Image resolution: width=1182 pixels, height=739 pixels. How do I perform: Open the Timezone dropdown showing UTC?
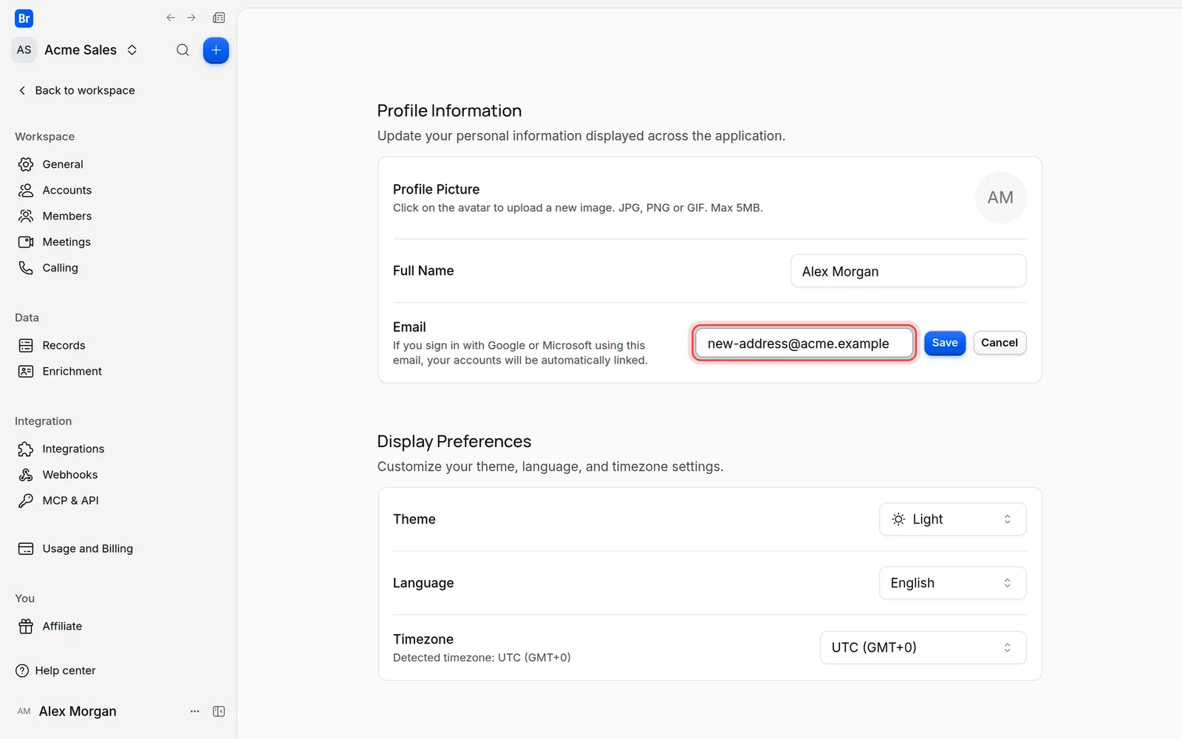(x=923, y=647)
